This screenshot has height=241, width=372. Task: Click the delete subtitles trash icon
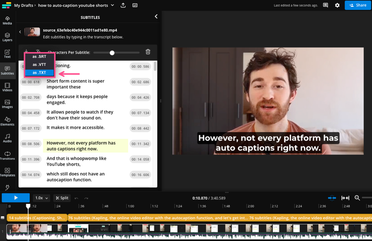pyautogui.click(x=148, y=52)
